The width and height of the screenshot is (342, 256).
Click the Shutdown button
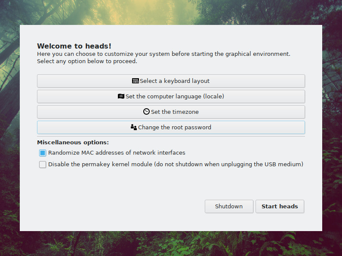pos(229,206)
